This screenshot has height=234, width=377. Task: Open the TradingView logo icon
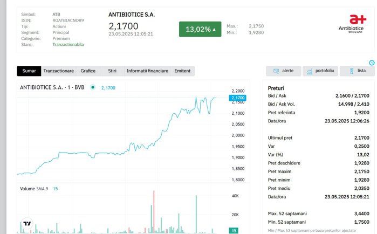[x=27, y=224]
